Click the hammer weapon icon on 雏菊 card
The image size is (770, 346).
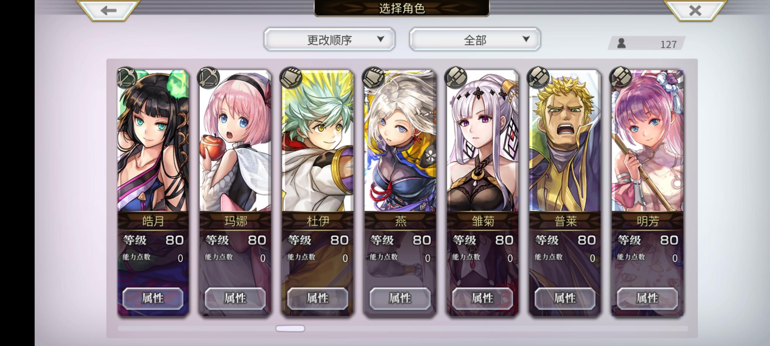click(x=456, y=78)
